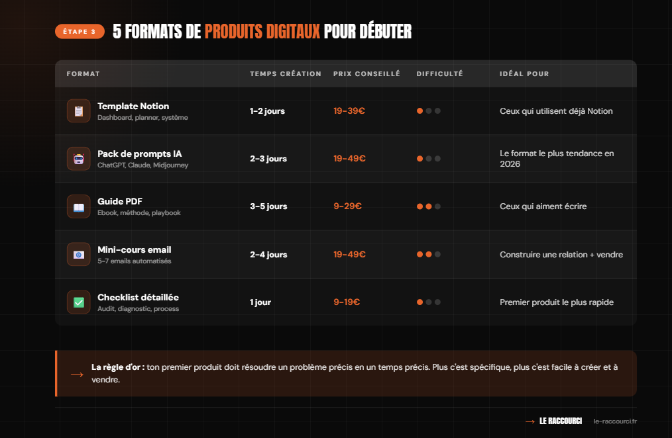This screenshot has width=672, height=438.
Task: Click the orange arrow beside La règle d'or
Action: point(77,374)
